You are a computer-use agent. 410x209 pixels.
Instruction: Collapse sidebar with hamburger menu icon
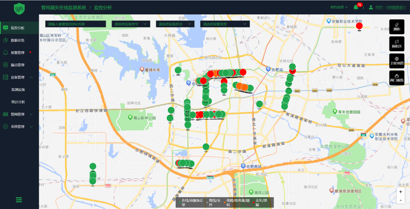tap(19, 200)
